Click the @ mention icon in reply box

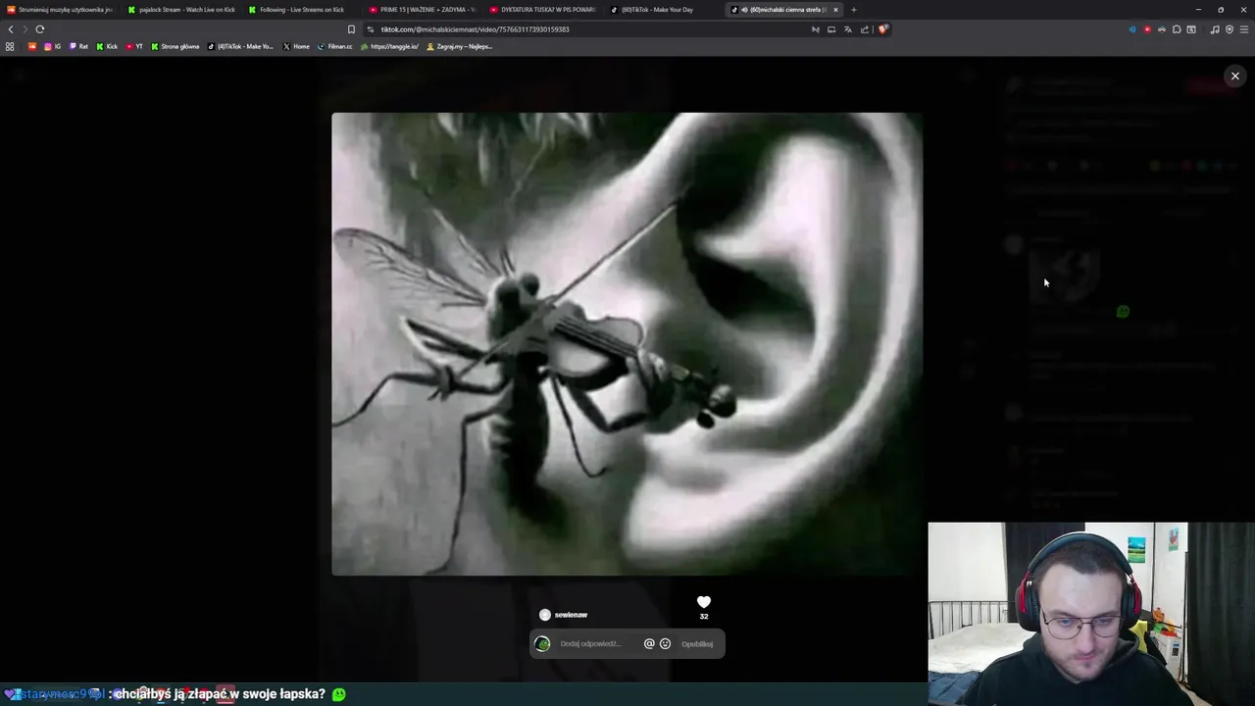pyautogui.click(x=649, y=644)
